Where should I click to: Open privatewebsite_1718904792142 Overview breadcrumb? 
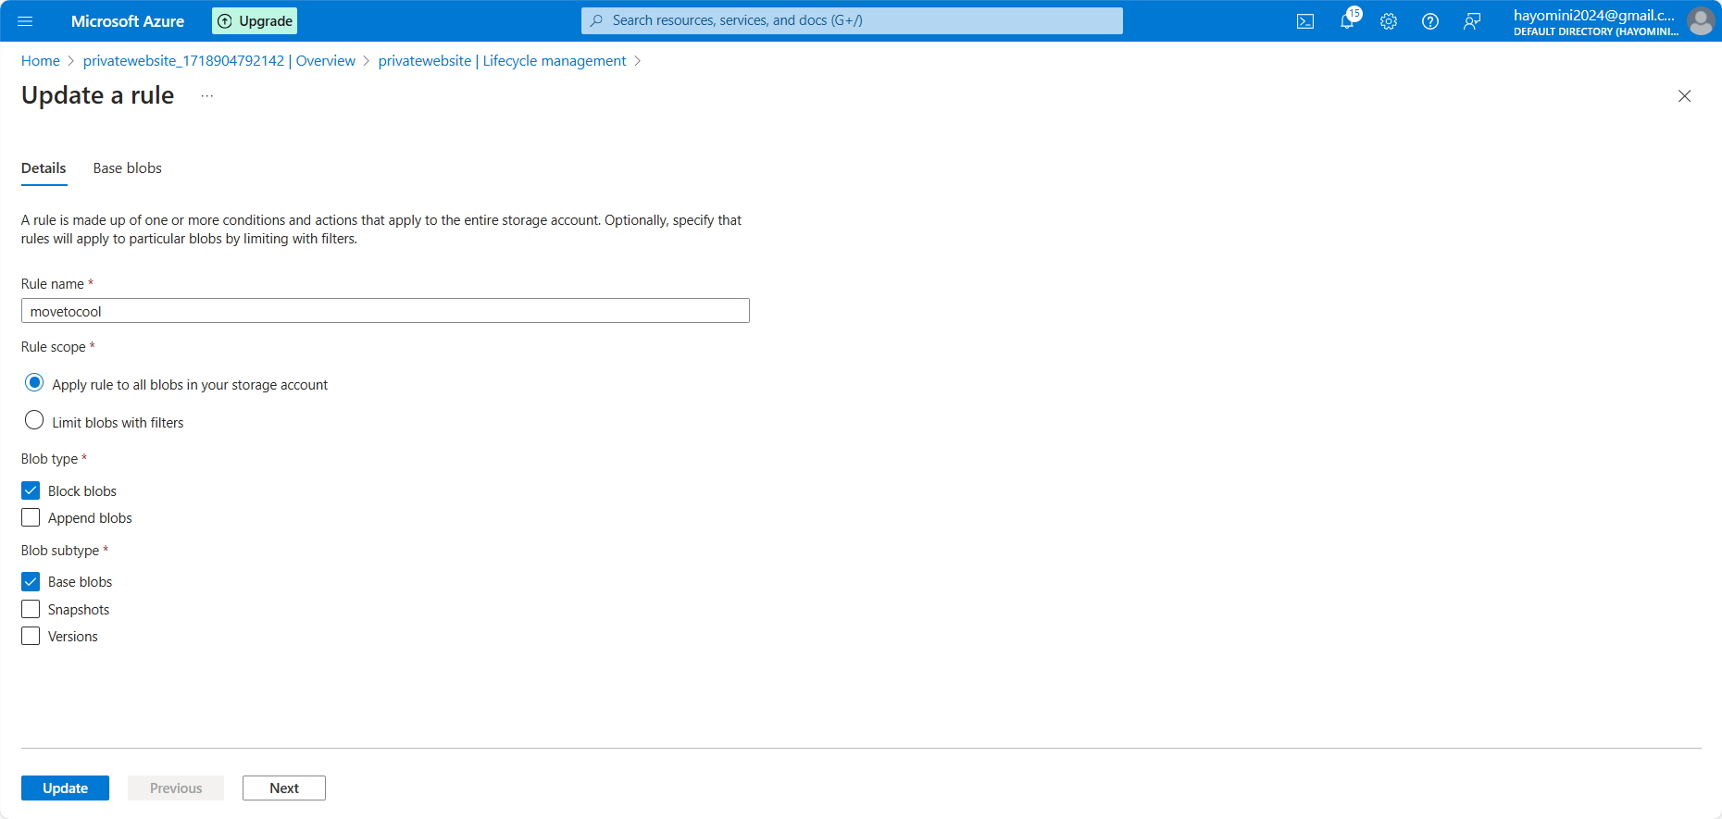point(219,61)
